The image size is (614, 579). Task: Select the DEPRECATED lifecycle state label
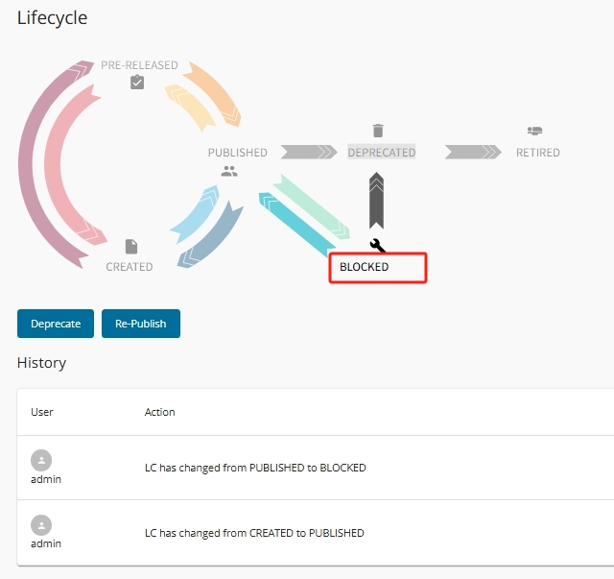(382, 153)
